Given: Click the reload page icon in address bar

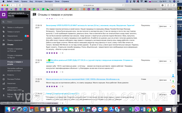Looking at the screenshot, I should 123,5.
